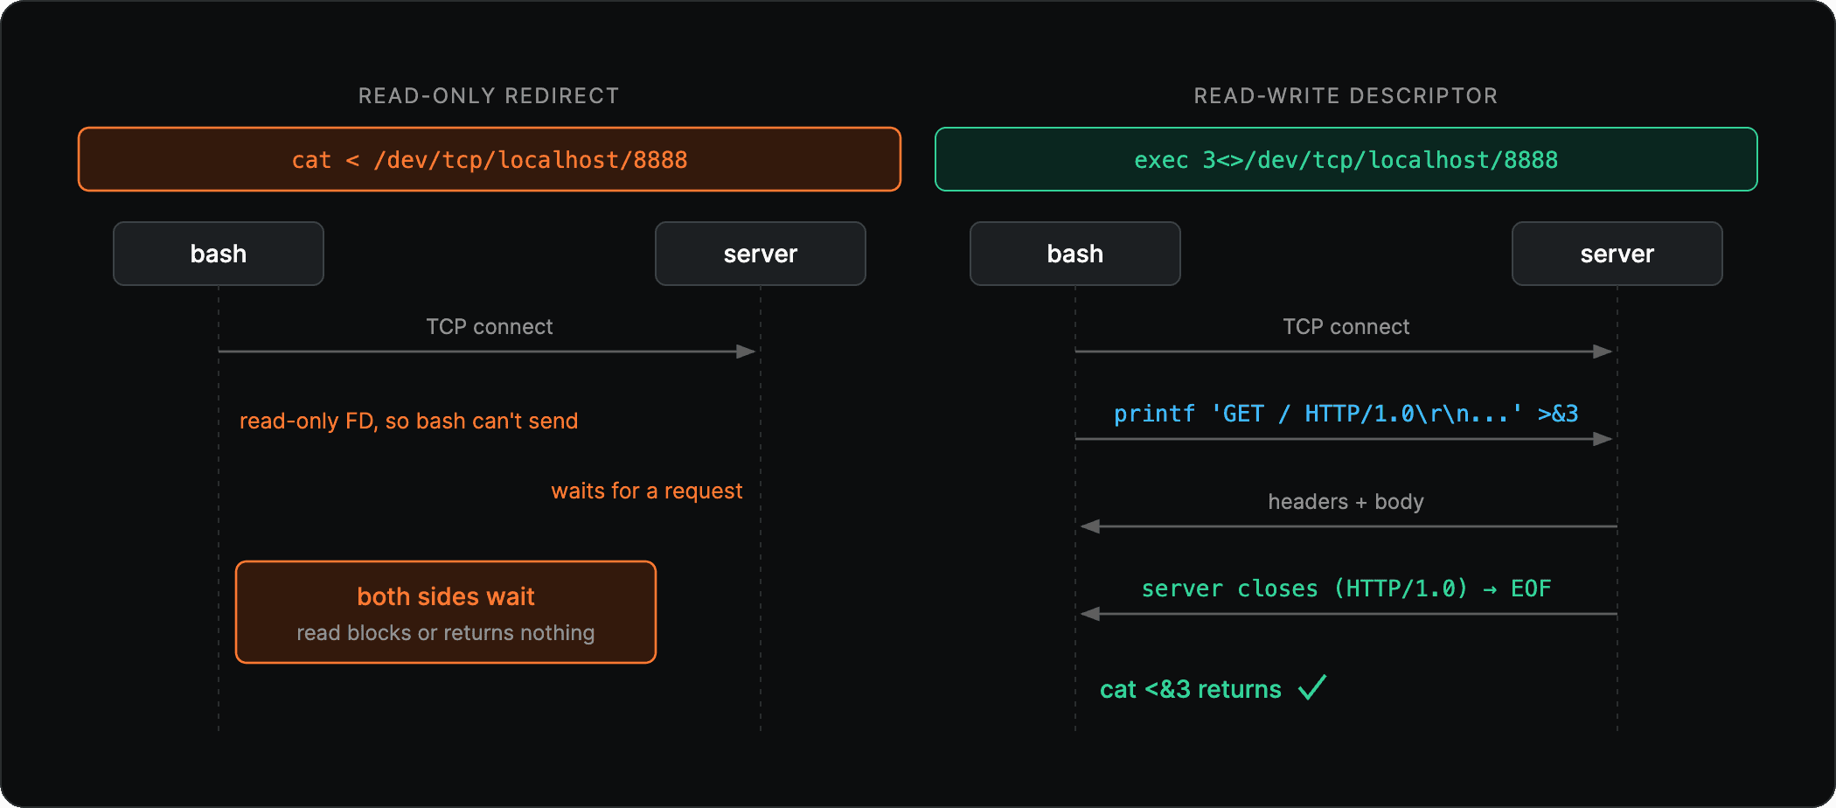1836x808 pixels.
Task: Click the bash node under READ-WRITE DESCRIPTOR
Action: pyautogui.click(x=1075, y=254)
